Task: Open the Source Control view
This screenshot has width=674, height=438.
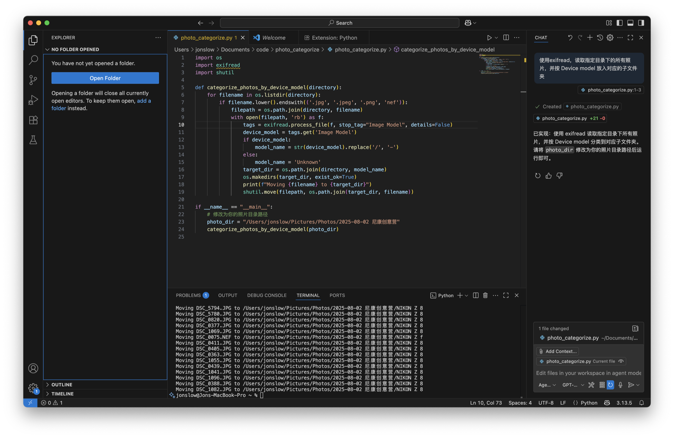Action: (x=33, y=80)
